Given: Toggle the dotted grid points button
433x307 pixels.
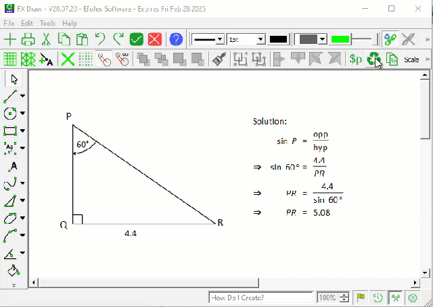Looking at the screenshot, I should point(86,60).
